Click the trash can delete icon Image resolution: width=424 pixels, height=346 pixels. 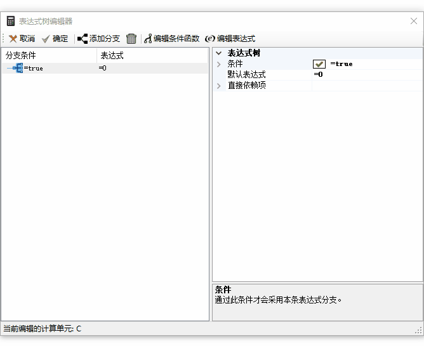131,39
